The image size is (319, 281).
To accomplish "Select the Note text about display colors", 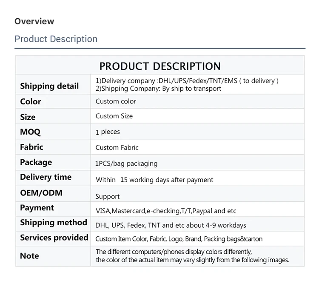I will pyautogui.click(x=192, y=255).
